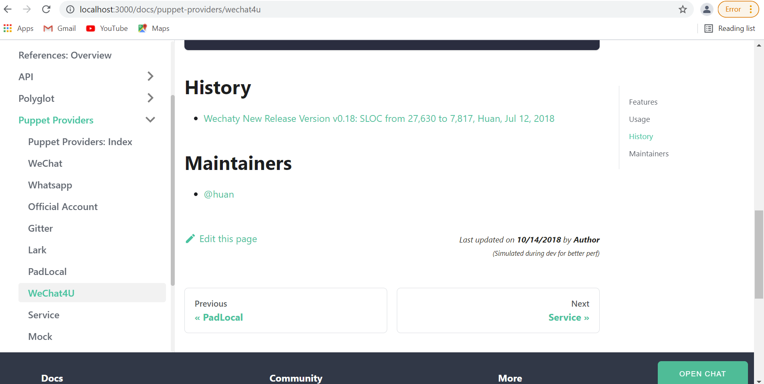
Task: Expand the API sidebar category chevron
Action: 150,76
